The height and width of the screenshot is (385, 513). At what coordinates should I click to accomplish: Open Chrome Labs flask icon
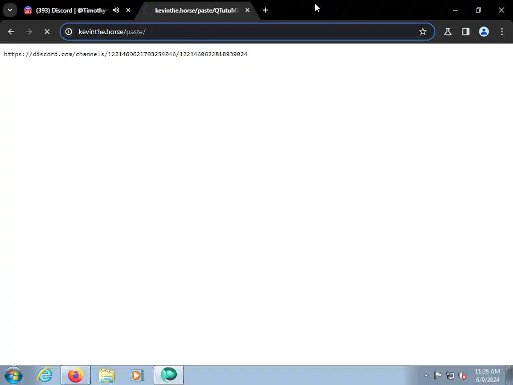click(x=448, y=32)
